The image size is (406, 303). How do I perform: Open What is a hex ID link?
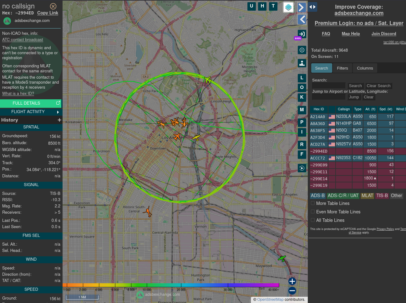18,94
